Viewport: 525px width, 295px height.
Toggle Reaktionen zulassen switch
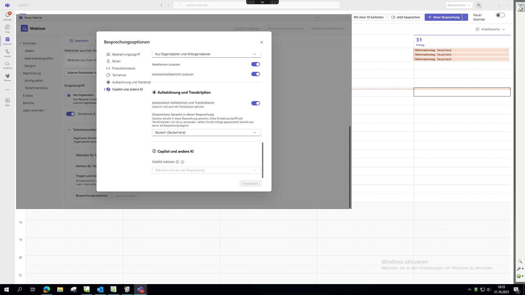click(x=255, y=64)
